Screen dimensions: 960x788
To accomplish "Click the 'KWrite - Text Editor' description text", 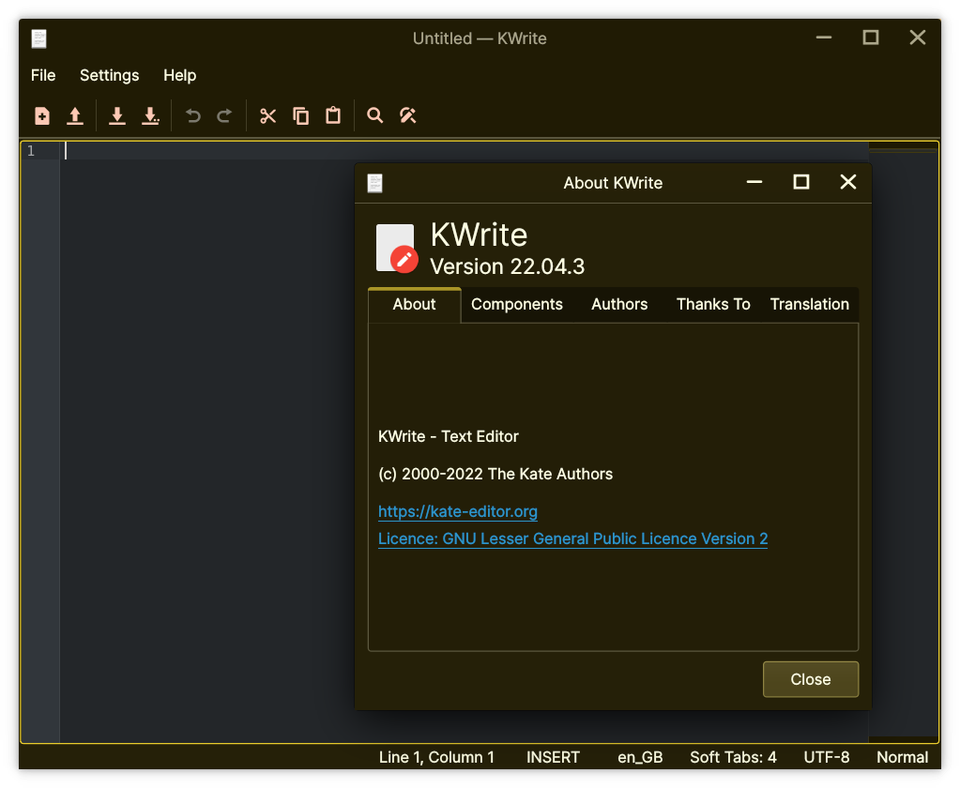I will pos(449,436).
